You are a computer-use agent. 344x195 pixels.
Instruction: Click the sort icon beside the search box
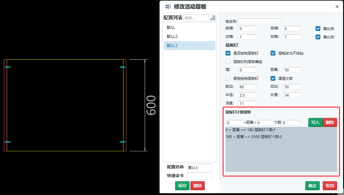point(213,18)
